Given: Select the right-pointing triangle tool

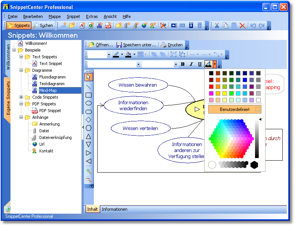Looking at the screenshot, I should click(89, 153).
